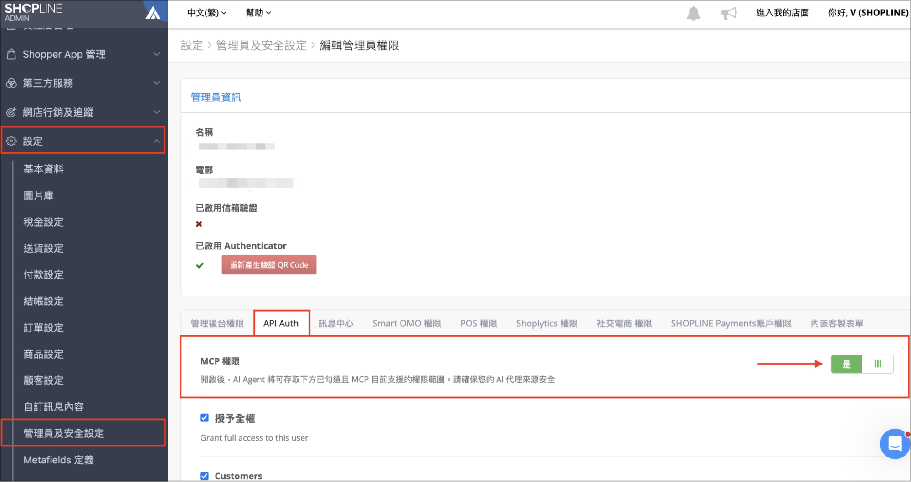Click the 已啟用信箱驗證 label
The image size is (911, 482).
226,208
